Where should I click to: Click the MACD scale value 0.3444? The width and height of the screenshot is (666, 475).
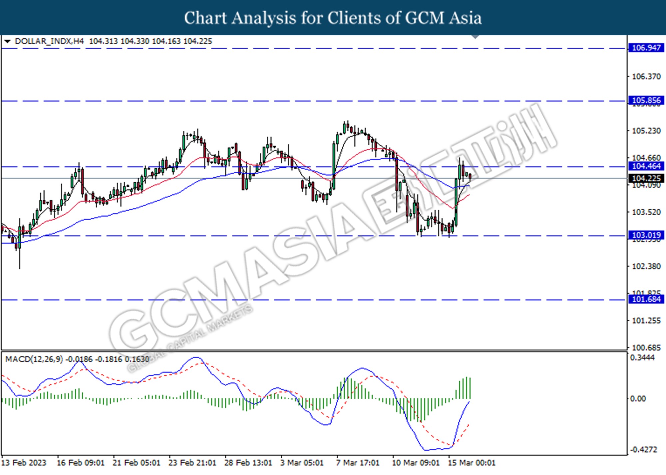tap(642, 358)
